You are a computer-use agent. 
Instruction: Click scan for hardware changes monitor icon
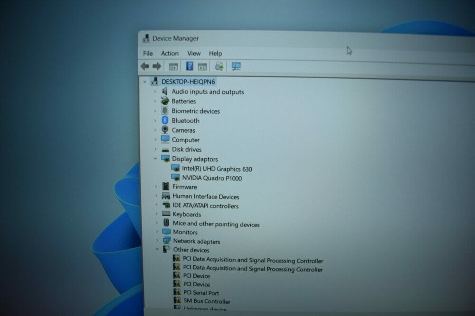236,66
